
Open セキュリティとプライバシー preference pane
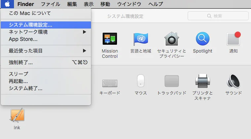point(171,45)
